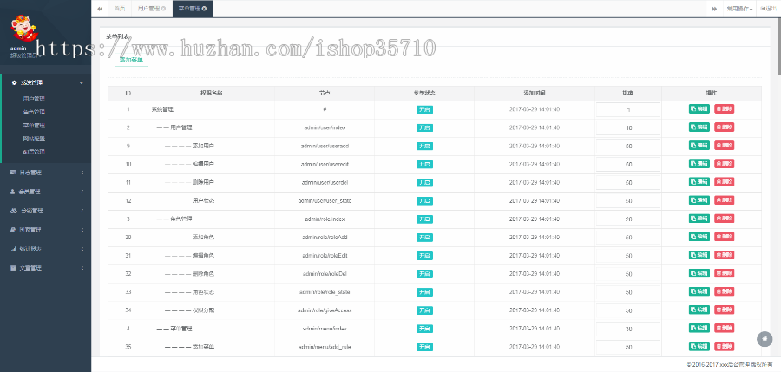
Task: Delete the admin/role/giveAccess row
Action: [x=725, y=310]
